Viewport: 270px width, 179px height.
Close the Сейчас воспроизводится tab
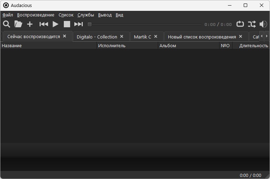65,36
